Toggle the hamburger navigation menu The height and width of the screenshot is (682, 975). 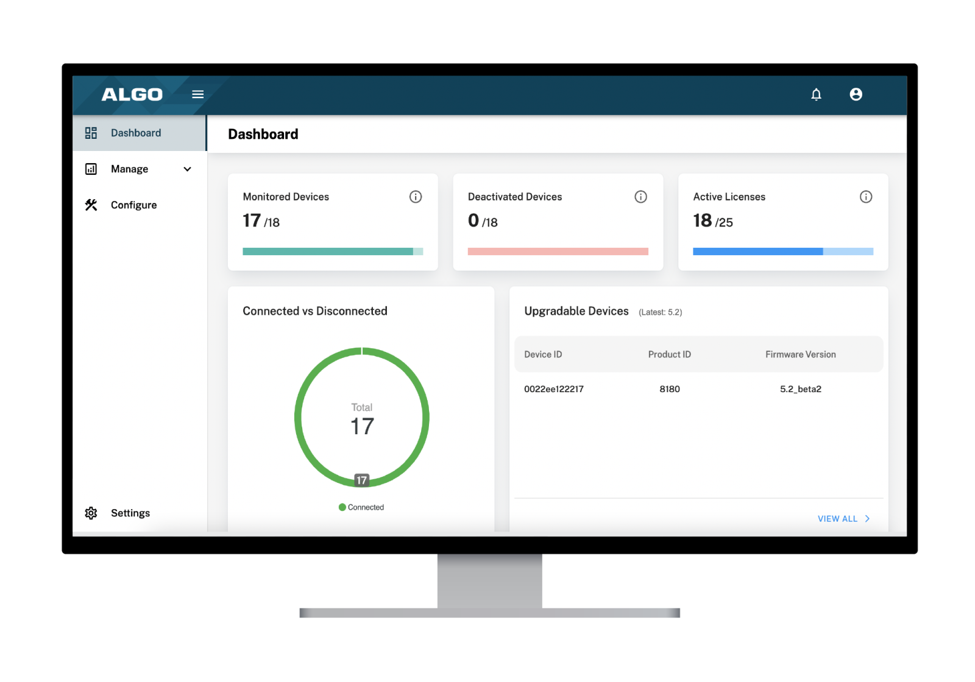coord(197,94)
